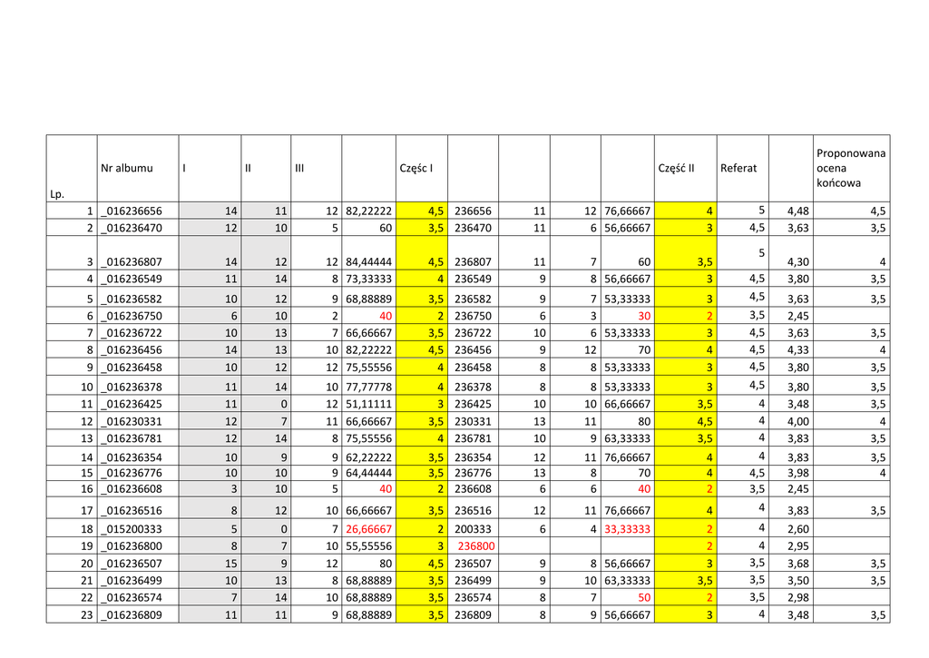
Task: Click the red 26,66667 value
Action: click(x=368, y=529)
